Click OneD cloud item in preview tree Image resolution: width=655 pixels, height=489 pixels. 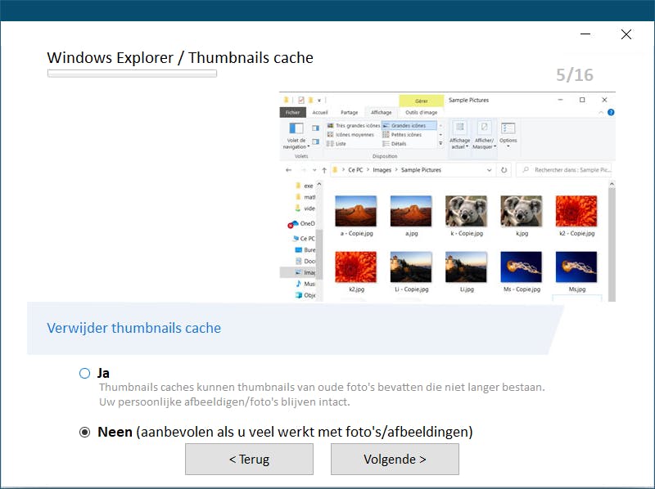click(301, 223)
